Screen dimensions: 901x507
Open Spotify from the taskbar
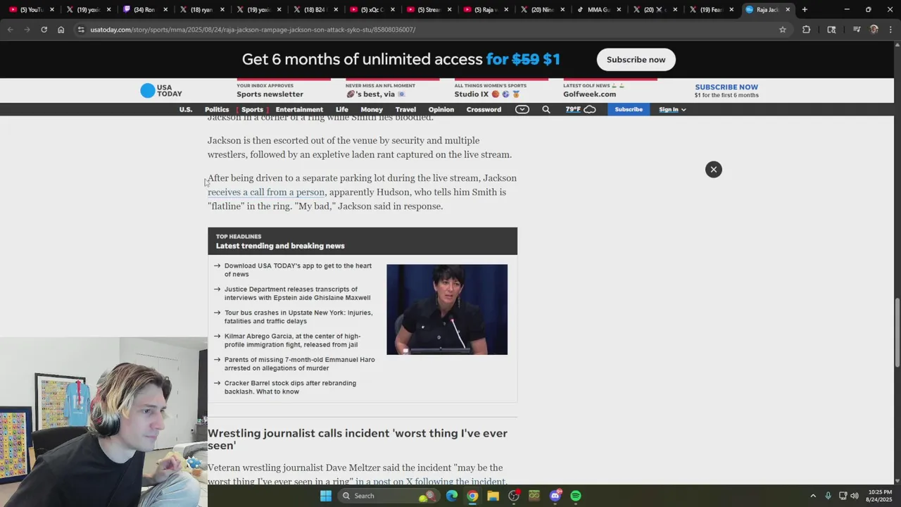pyautogui.click(x=576, y=496)
